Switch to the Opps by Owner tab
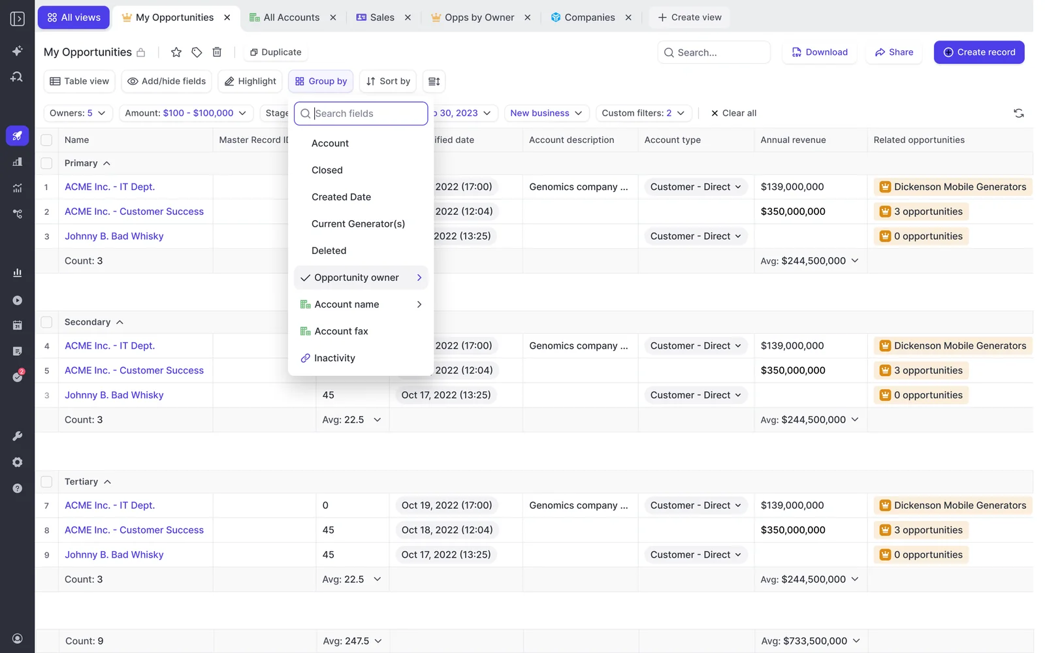Screen dimensions: 1045x653 tap(479, 18)
